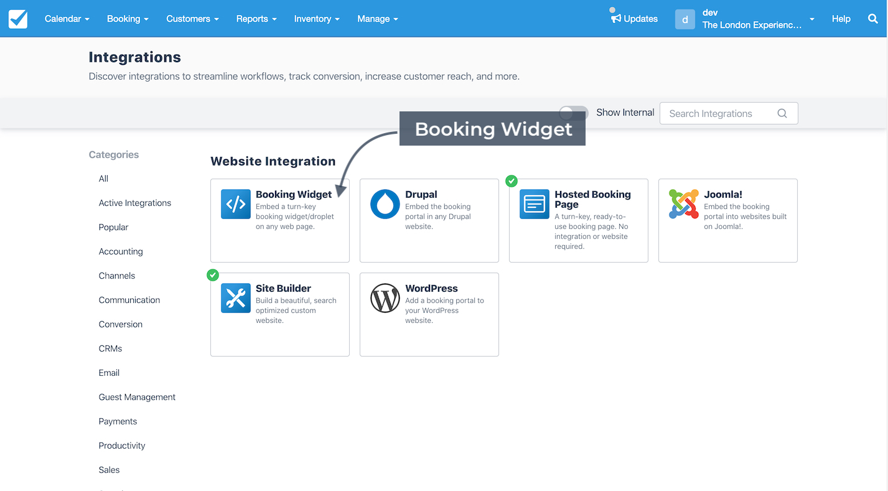Click 'Add a booking portal to your WordPress' text
This screenshot has height=491, width=888.
444,311
